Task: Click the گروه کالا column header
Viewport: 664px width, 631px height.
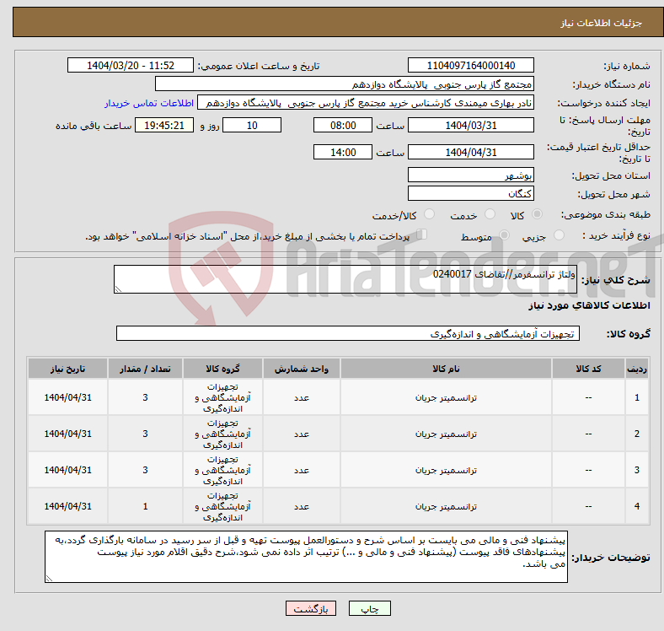Action: click(222, 369)
